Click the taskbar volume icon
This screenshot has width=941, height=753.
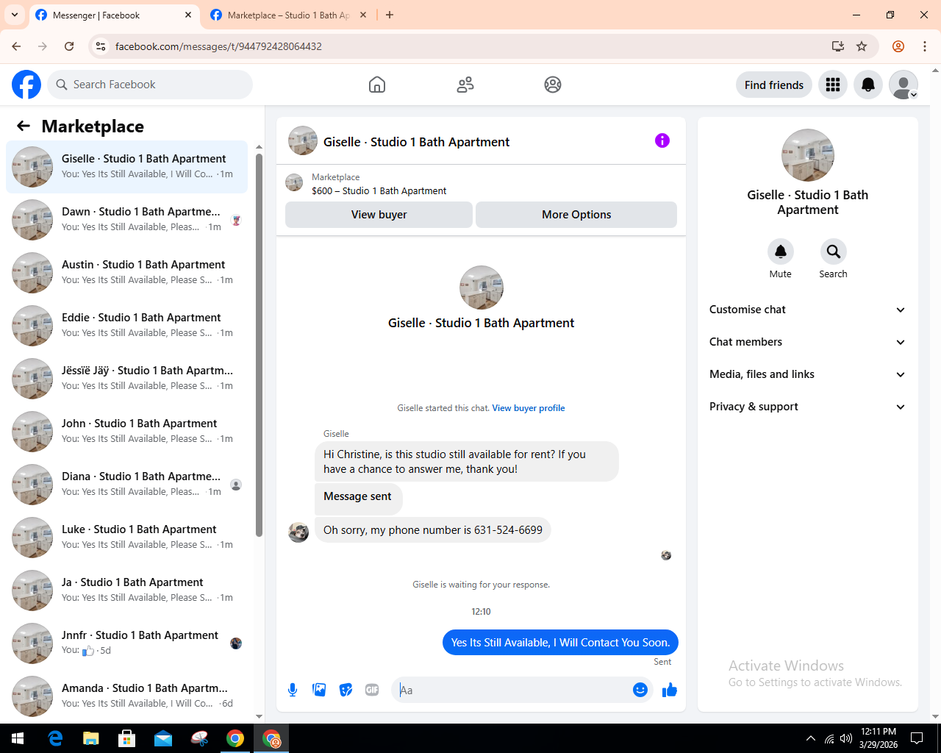pyautogui.click(x=846, y=738)
